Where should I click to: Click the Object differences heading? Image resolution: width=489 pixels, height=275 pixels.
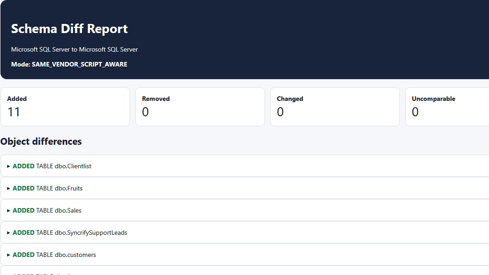tap(41, 142)
